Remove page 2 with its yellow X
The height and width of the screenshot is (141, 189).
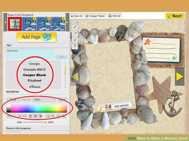(x=35, y=19)
